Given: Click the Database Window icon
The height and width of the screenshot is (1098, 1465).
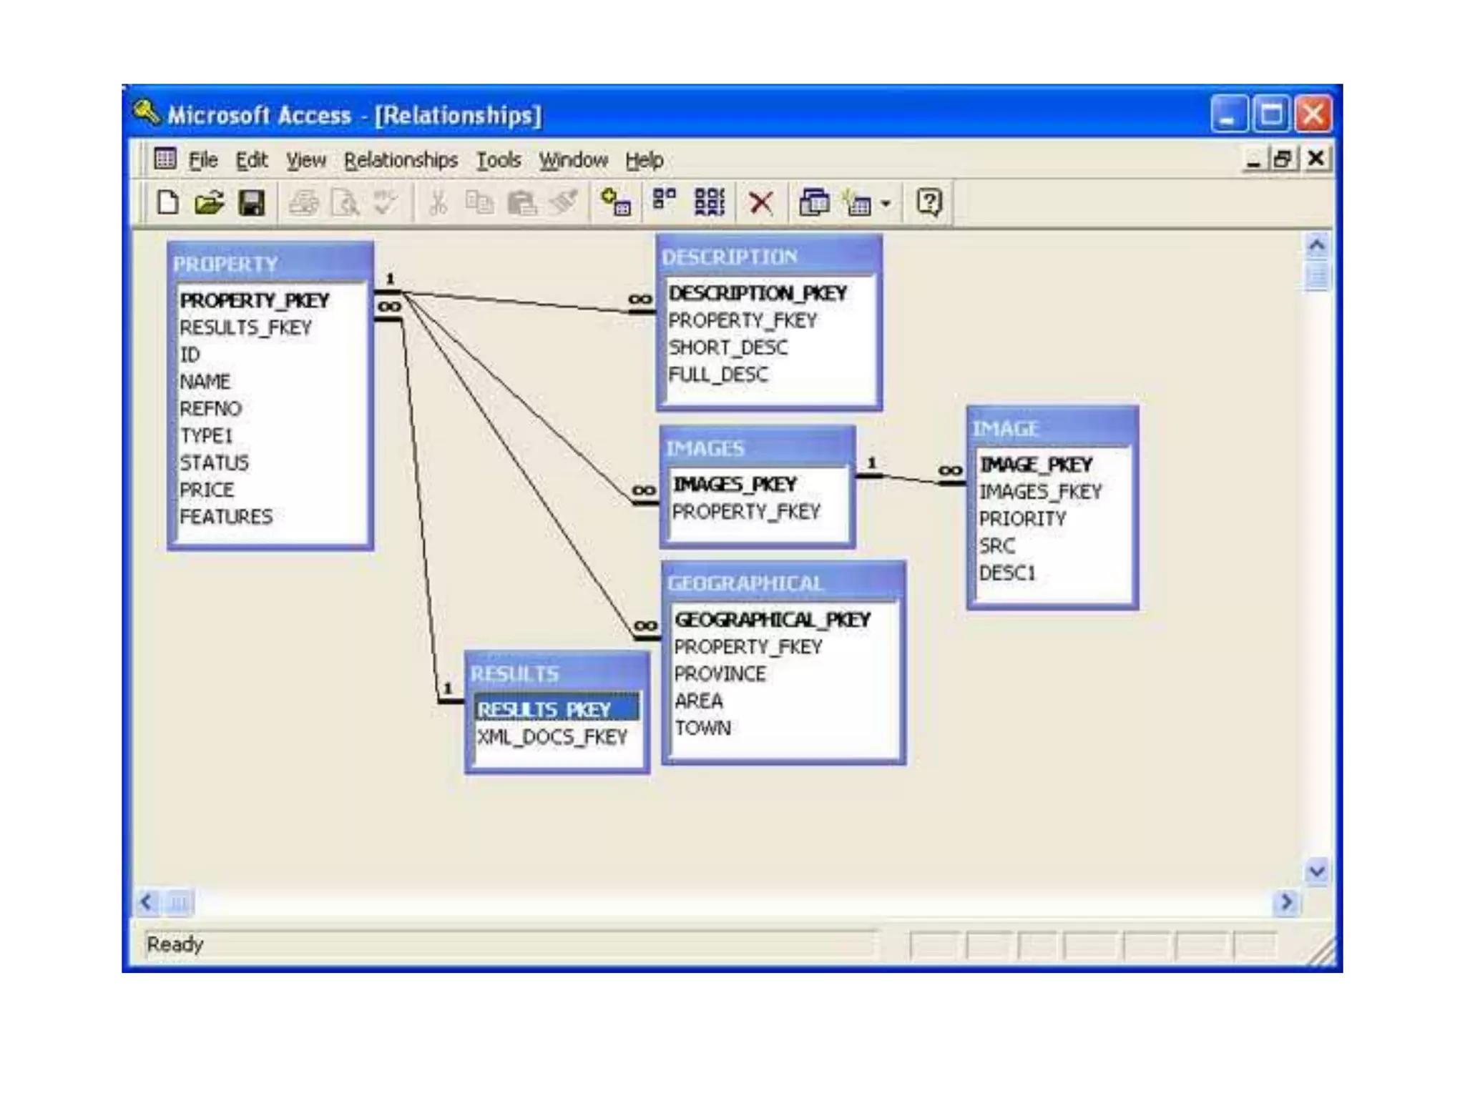Looking at the screenshot, I should point(813,203).
